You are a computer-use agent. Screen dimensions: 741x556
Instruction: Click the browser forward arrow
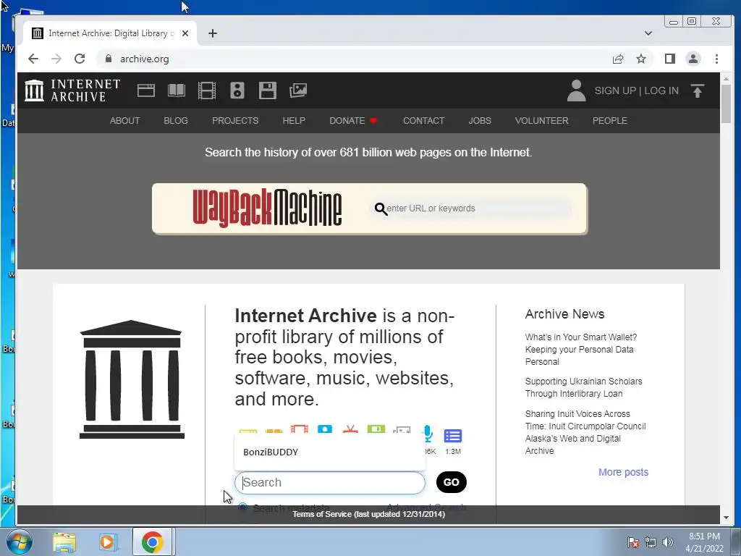coord(56,59)
